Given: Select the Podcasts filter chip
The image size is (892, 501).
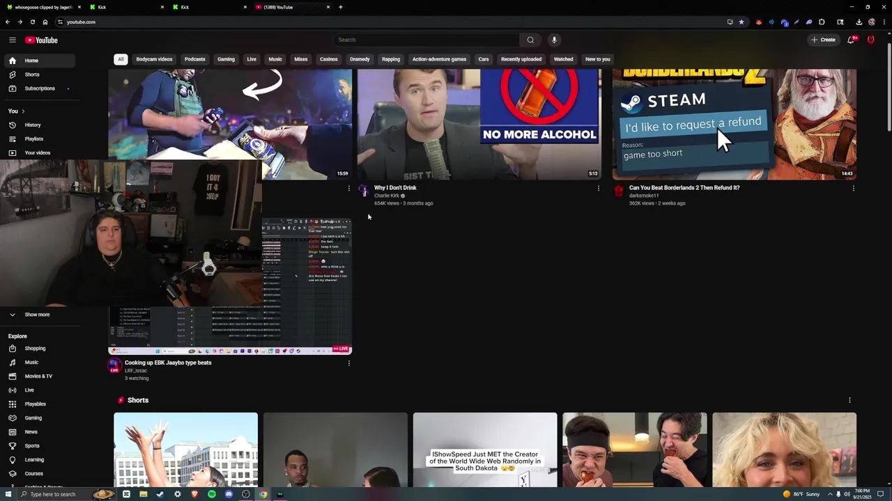Looking at the screenshot, I should tap(194, 59).
